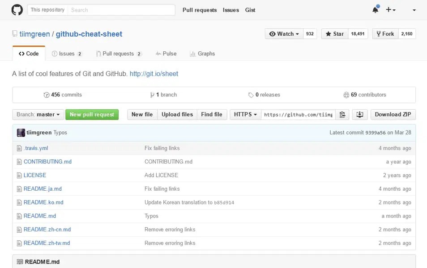427x268 pixels.
Task: Open Gist from the top navigation
Action: (x=250, y=10)
